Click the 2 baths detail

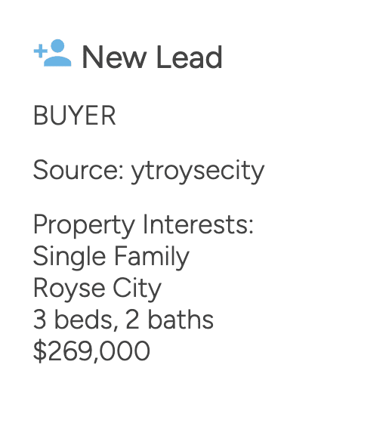click(169, 320)
